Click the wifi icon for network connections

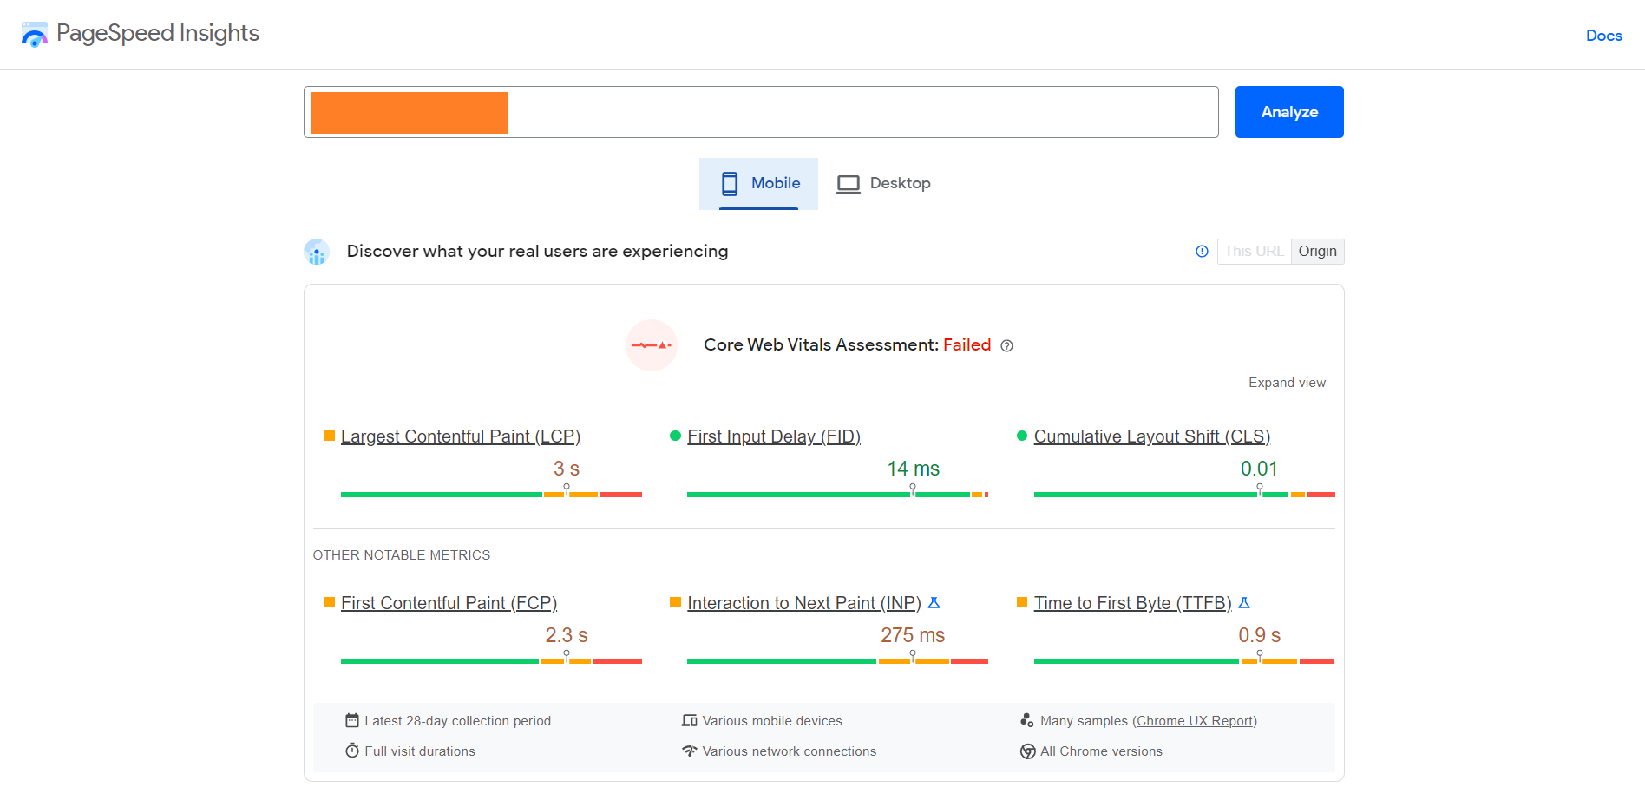pyautogui.click(x=690, y=751)
